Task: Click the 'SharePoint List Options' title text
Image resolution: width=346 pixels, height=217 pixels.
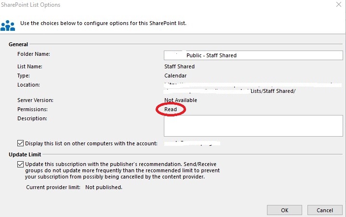Action: pyautogui.click(x=31, y=5)
